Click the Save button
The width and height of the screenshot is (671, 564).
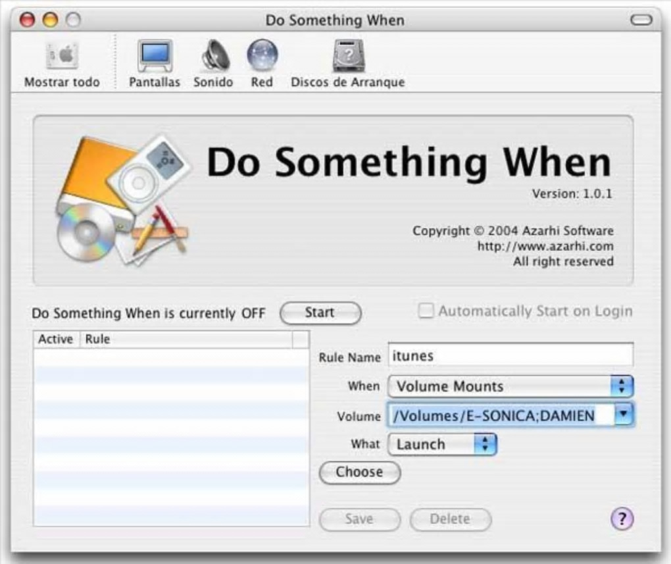pos(359,519)
